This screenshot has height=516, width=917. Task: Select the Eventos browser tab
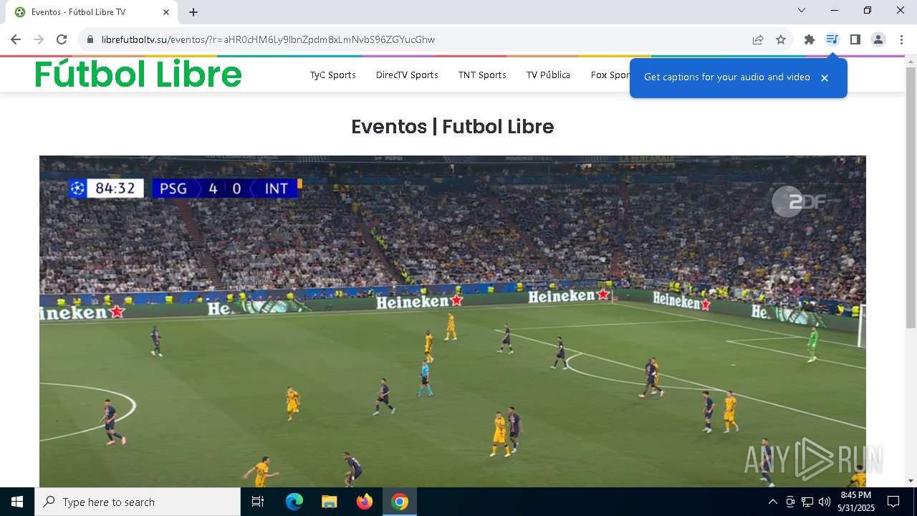[92, 12]
